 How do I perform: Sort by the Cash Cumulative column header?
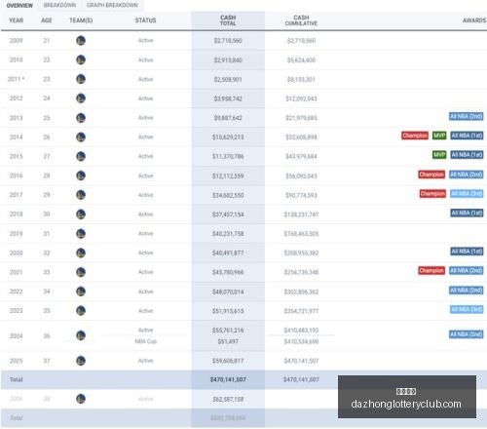(301, 20)
